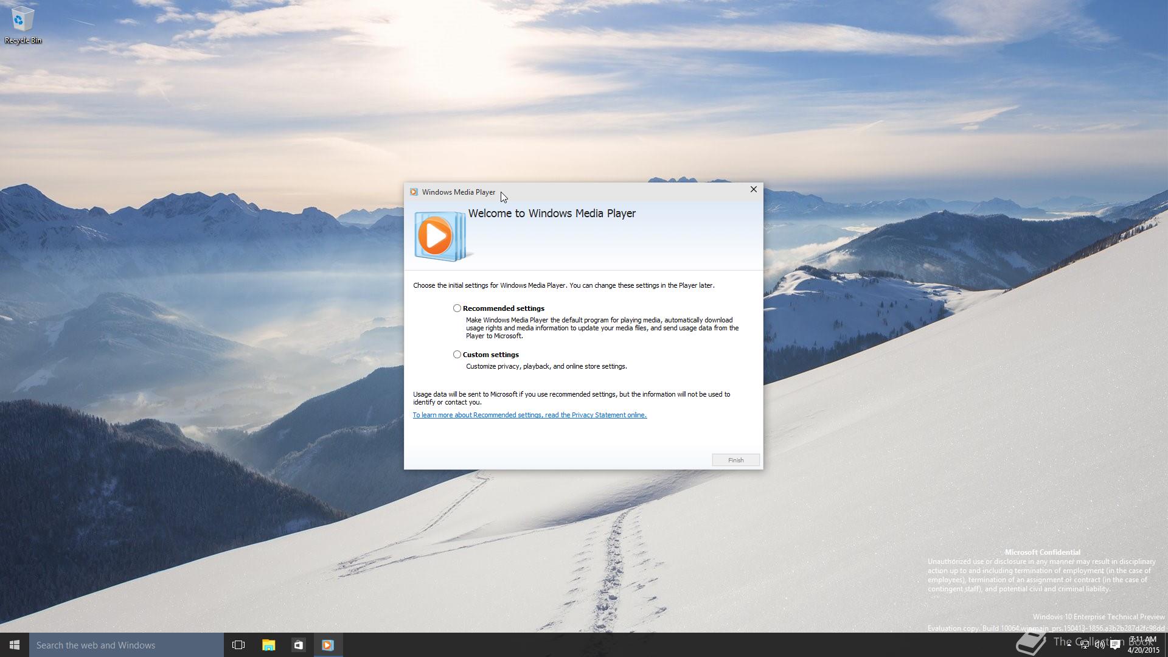The image size is (1168, 657).
Task: Choose the Custom settings option
Action: point(457,355)
